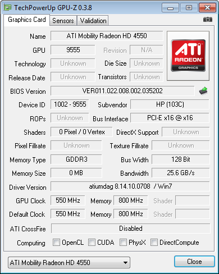This screenshot has width=219, height=274.
Task: Click the GPU Clock row Memory 800 MHz field
Action: [131, 200]
